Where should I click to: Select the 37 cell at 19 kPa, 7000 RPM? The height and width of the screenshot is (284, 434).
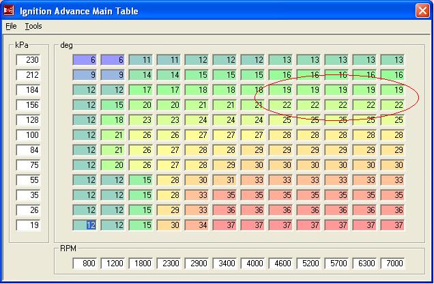[x=392, y=225]
